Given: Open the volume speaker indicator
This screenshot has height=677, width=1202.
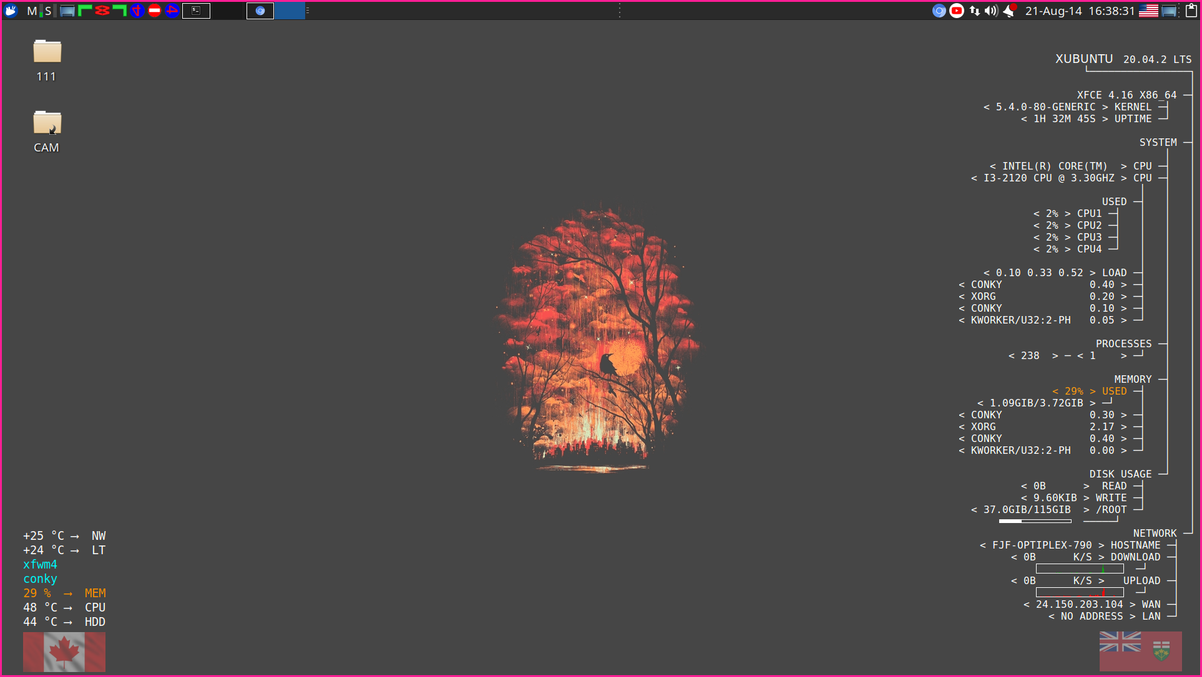Looking at the screenshot, I should pos(991,11).
